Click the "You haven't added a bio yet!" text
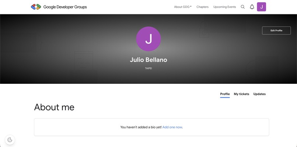297x147 pixels. pyautogui.click(x=141, y=127)
